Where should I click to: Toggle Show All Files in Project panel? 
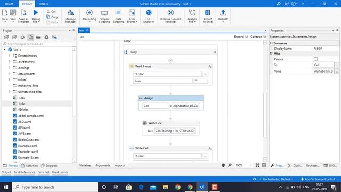(30, 37)
